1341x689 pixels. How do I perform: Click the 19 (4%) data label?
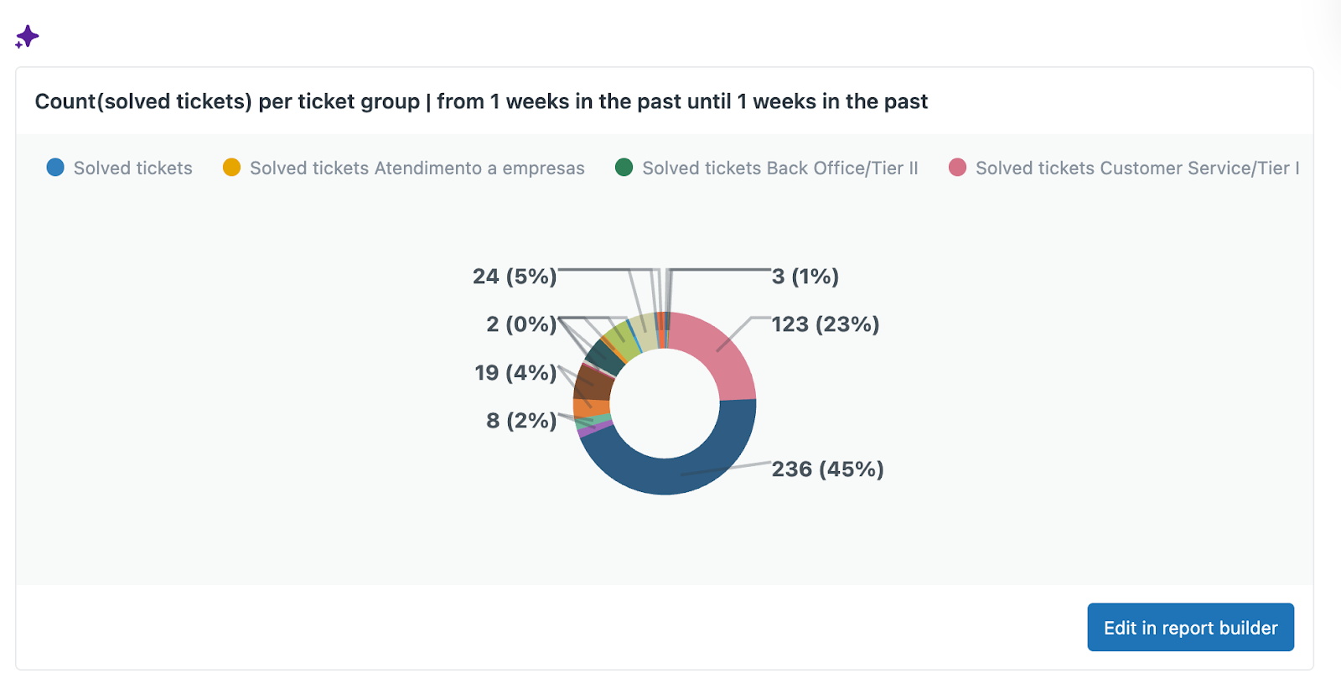point(515,373)
